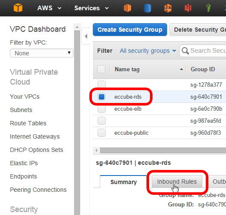The height and width of the screenshot is (215, 226).
Task: Open the orange EC2 service shortcut icon
Action: point(128,8)
